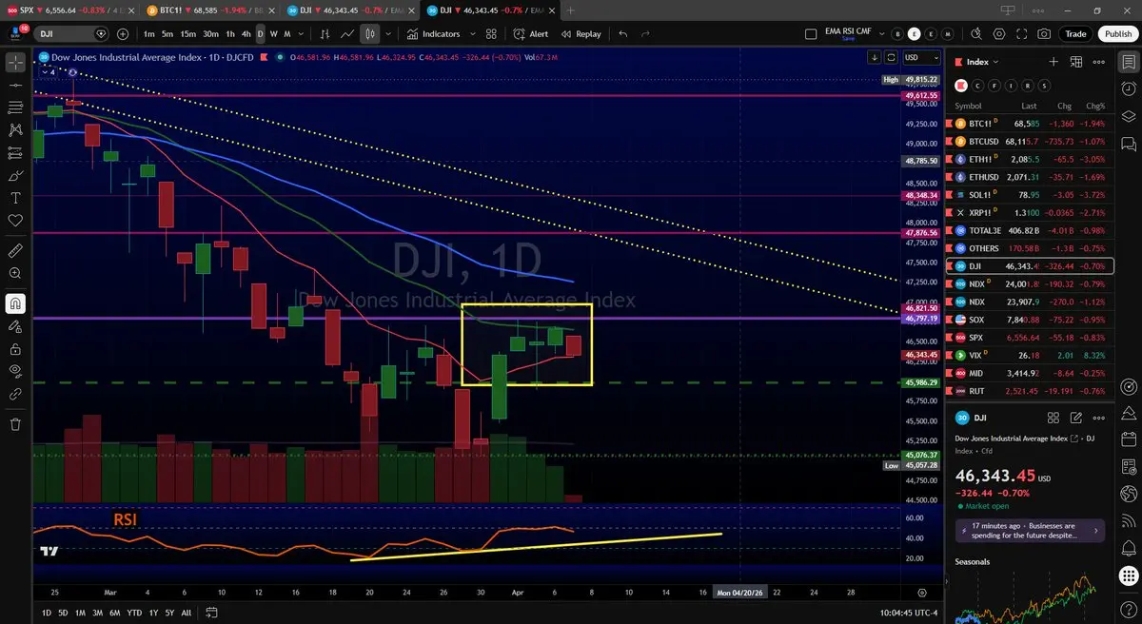Image resolution: width=1142 pixels, height=624 pixels.
Task: Open the patterns drawing tool
Action: [15, 130]
